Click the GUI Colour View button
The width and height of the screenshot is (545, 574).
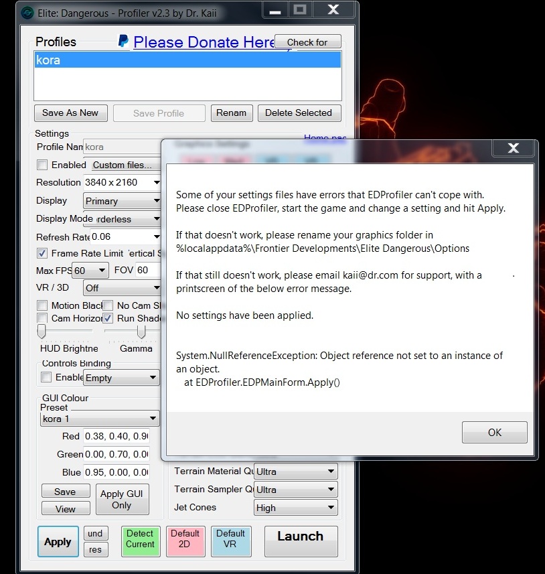pos(66,508)
